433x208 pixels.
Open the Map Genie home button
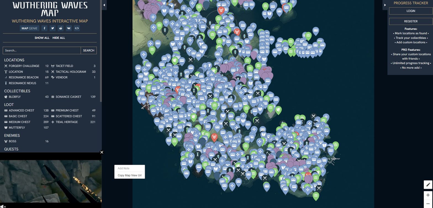click(29, 28)
